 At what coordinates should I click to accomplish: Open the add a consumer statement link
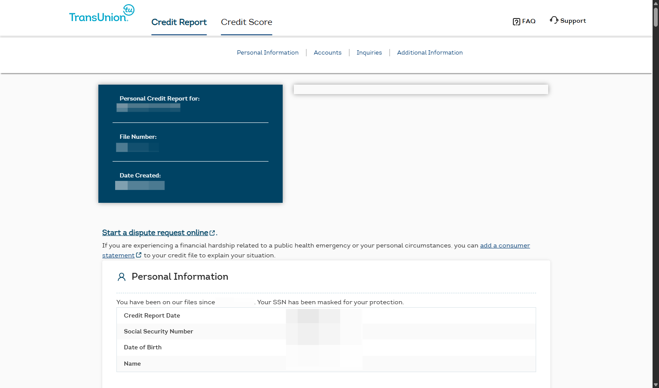click(505, 245)
